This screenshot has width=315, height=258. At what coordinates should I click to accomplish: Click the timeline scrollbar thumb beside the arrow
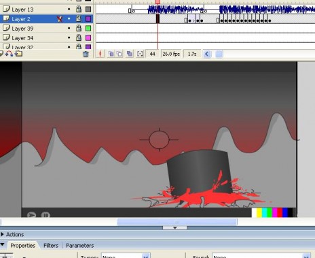tap(219, 54)
